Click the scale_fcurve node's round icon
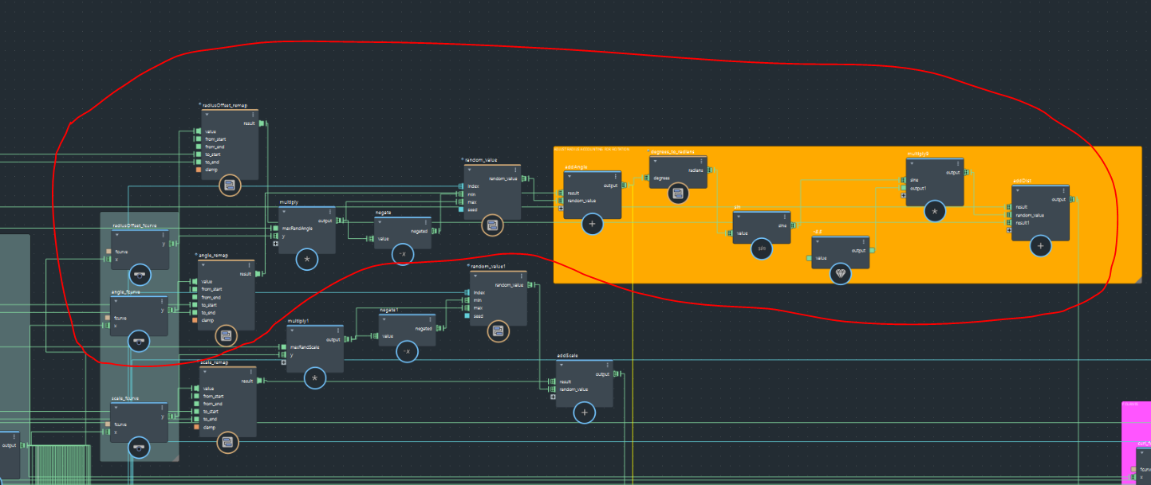This screenshot has width=1151, height=485. tap(139, 447)
